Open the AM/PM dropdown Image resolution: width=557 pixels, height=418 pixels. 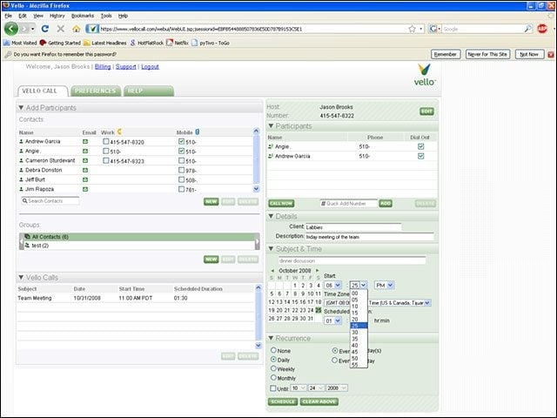click(x=384, y=285)
